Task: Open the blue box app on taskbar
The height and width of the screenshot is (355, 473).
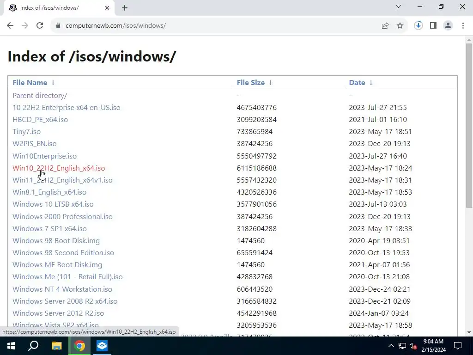Action: [x=102, y=346]
